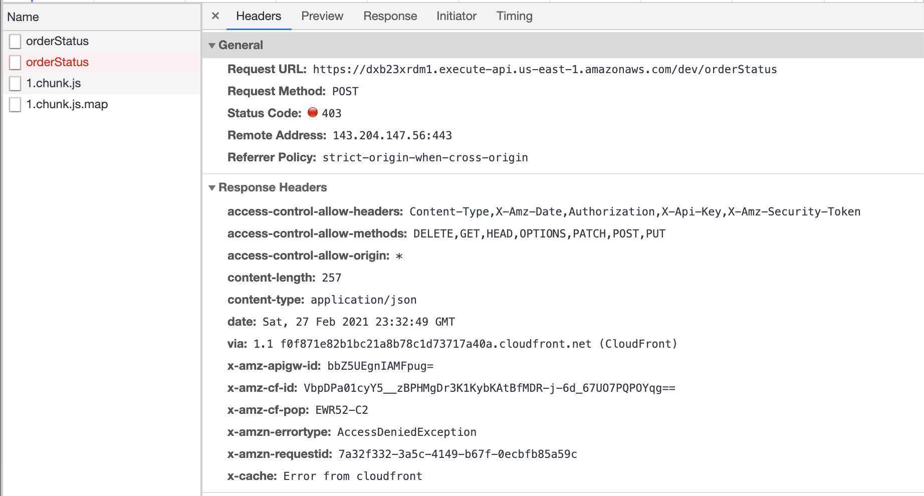Switch to the Response tab
The image size is (924, 496).
(390, 16)
